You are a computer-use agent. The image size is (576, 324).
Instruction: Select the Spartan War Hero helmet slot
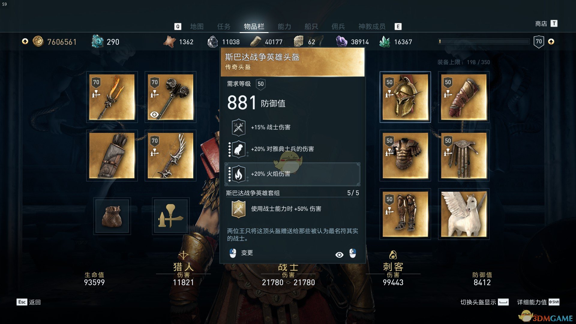405,97
